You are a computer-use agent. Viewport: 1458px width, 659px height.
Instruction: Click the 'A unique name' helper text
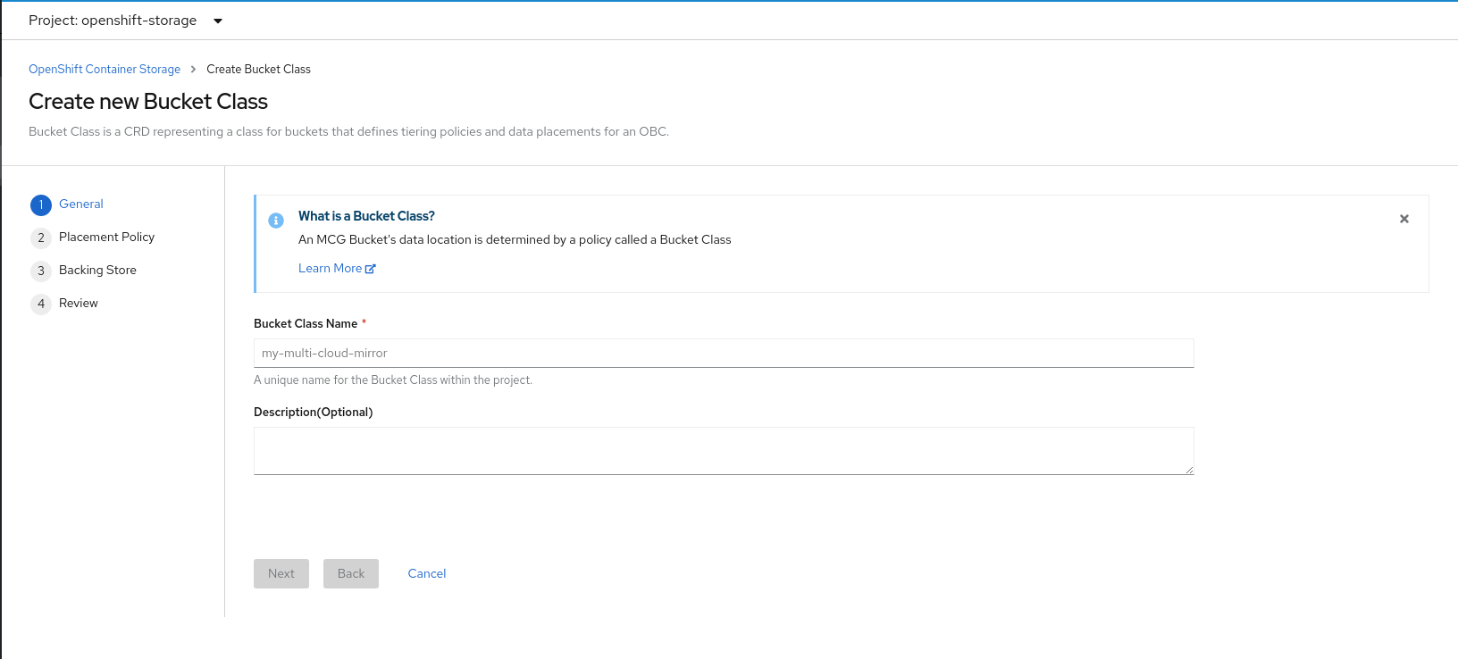[x=393, y=380]
